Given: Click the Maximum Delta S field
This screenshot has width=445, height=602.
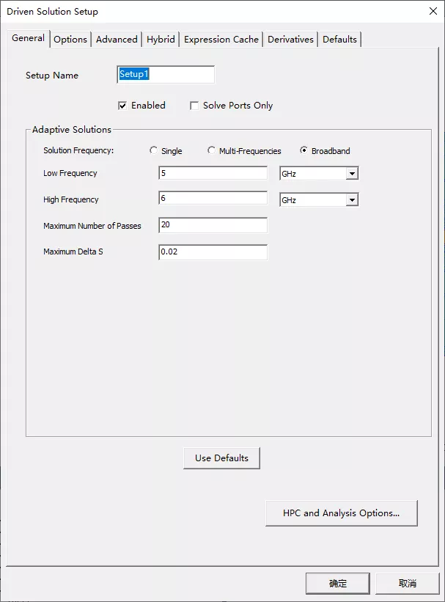Looking at the screenshot, I should 213,252.
